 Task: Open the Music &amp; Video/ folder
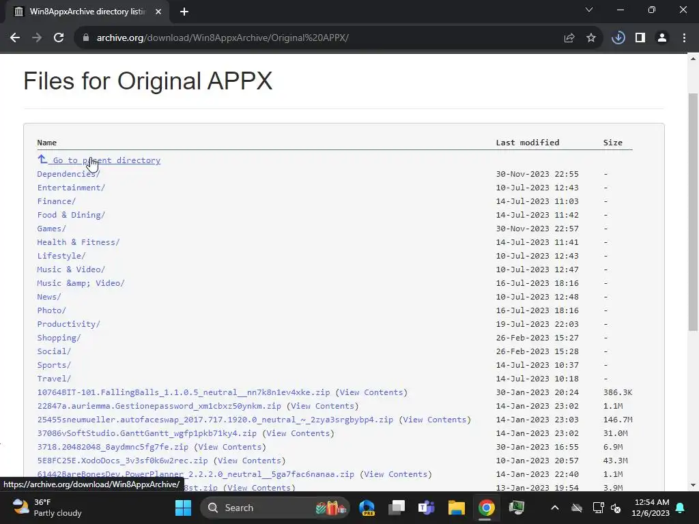(81, 283)
